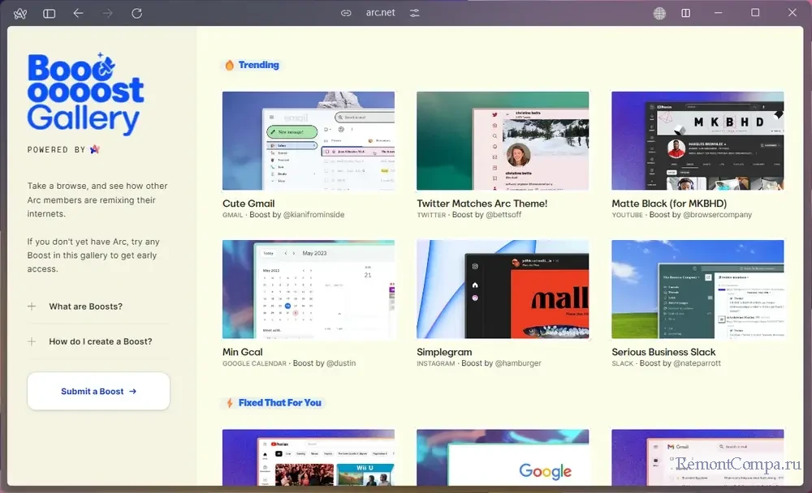Image resolution: width=812 pixels, height=493 pixels.
Task: Click the Arc logo icon in title bar
Action: pyautogui.click(x=20, y=14)
